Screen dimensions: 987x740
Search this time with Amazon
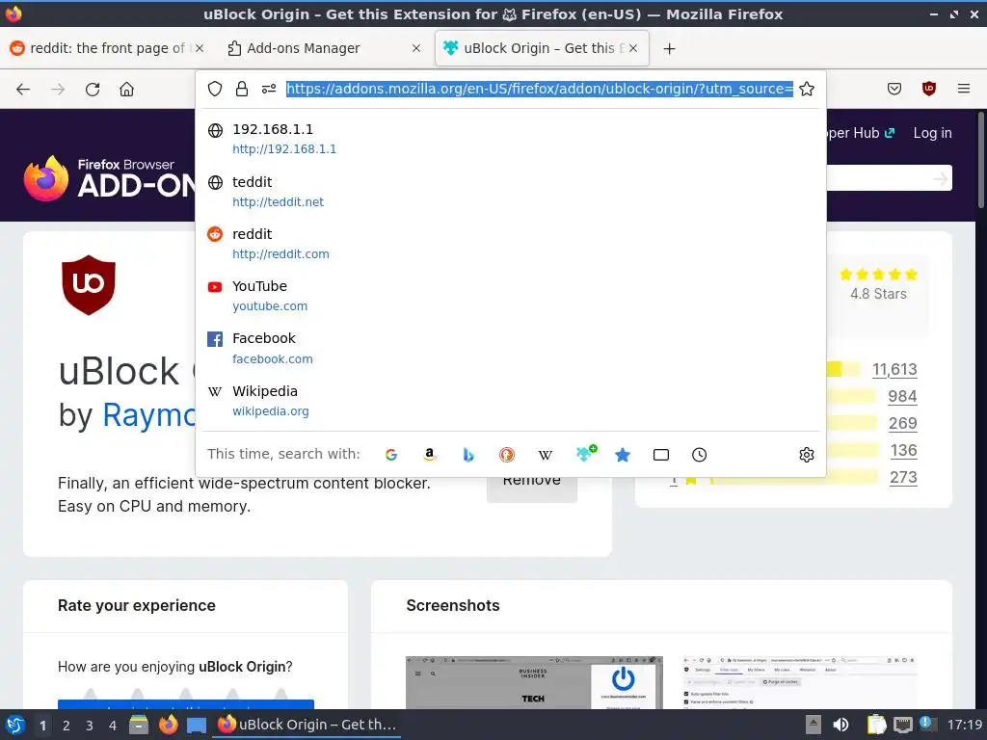pyautogui.click(x=429, y=455)
